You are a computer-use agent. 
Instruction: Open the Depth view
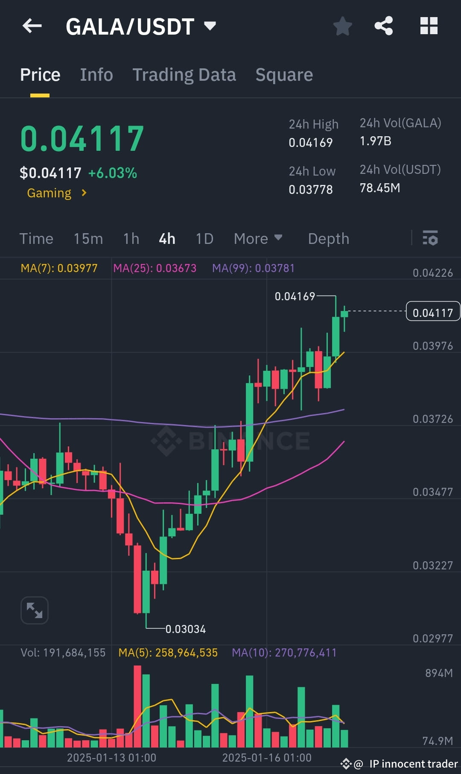tap(328, 238)
